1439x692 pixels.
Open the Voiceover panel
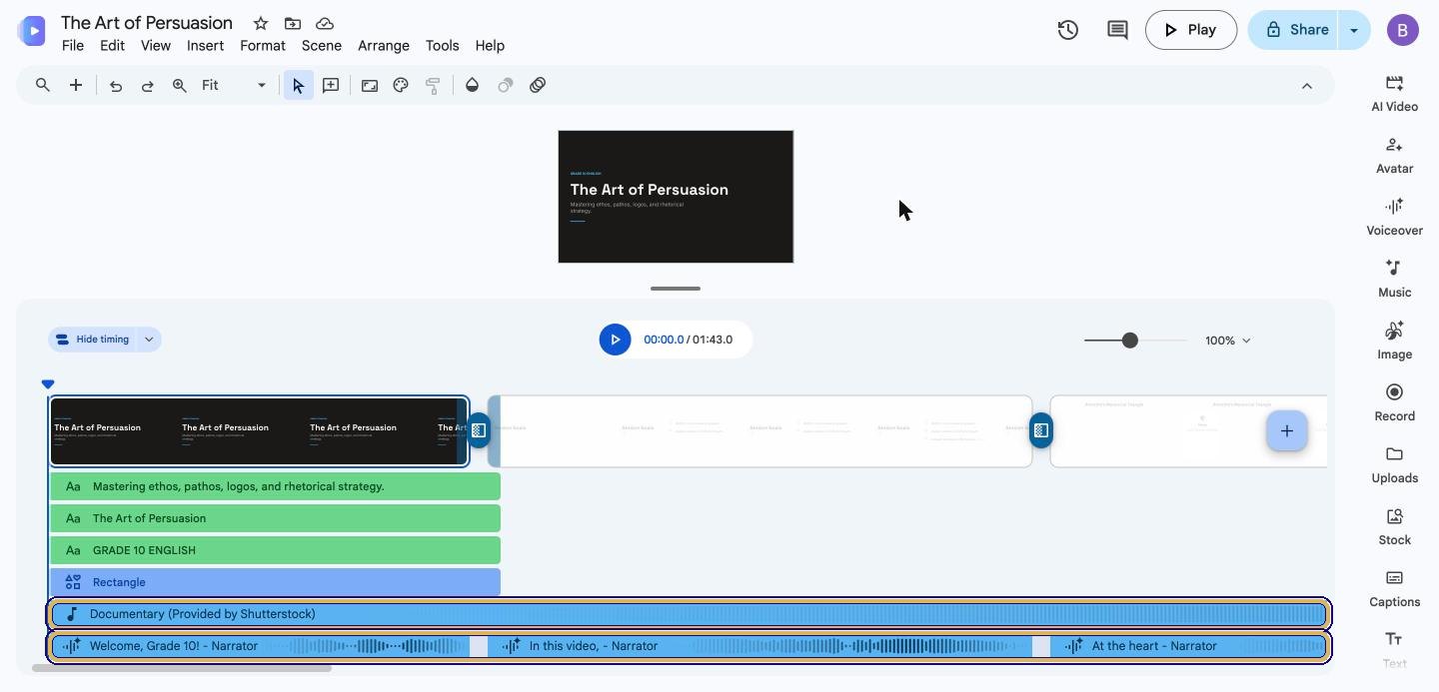[x=1394, y=217]
